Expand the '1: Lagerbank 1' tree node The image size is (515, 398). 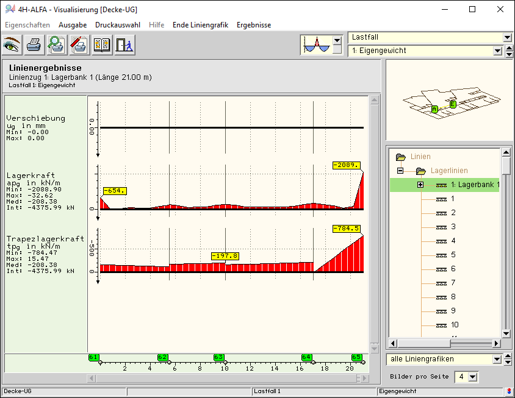tap(420, 185)
